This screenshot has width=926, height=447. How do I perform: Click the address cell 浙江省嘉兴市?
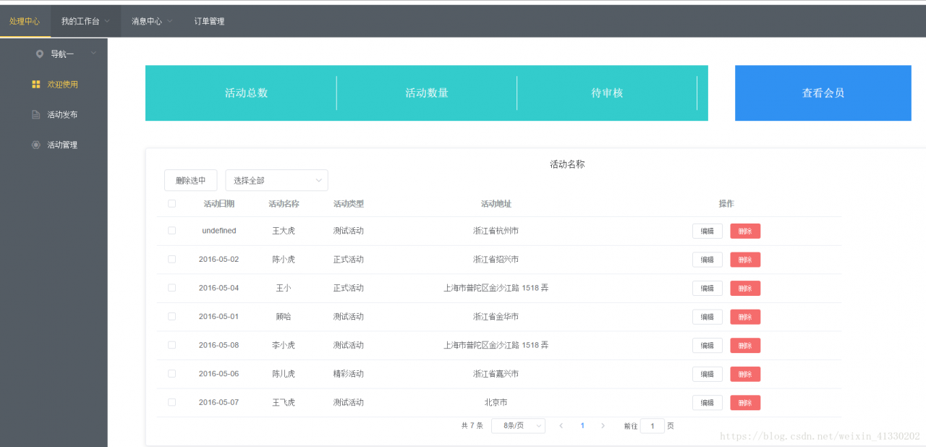[x=496, y=374]
